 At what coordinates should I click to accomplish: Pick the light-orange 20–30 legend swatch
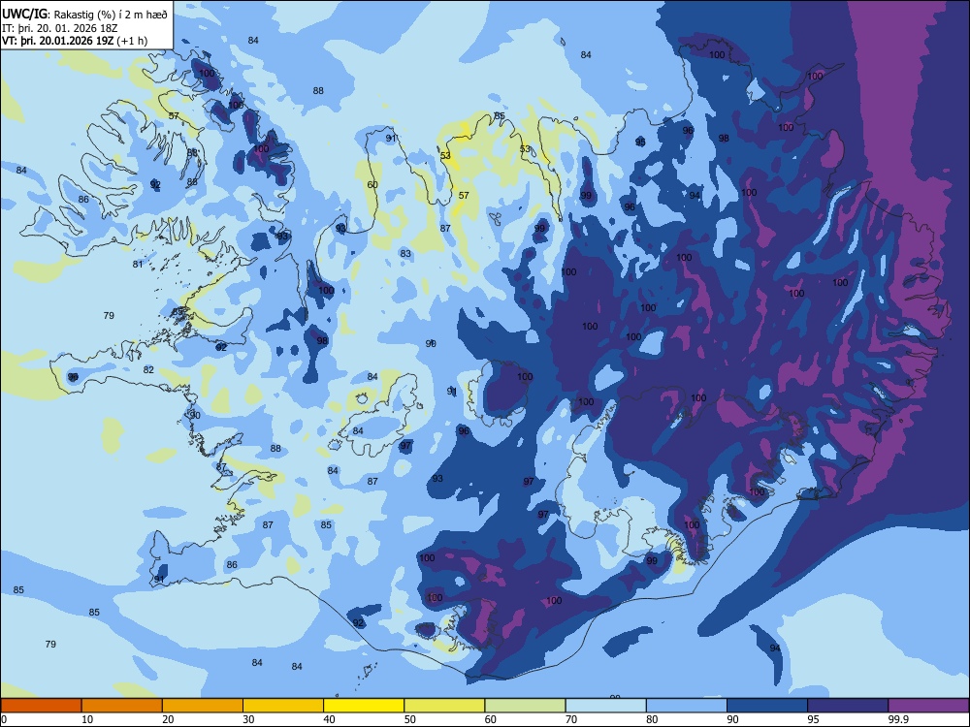pos(203,706)
